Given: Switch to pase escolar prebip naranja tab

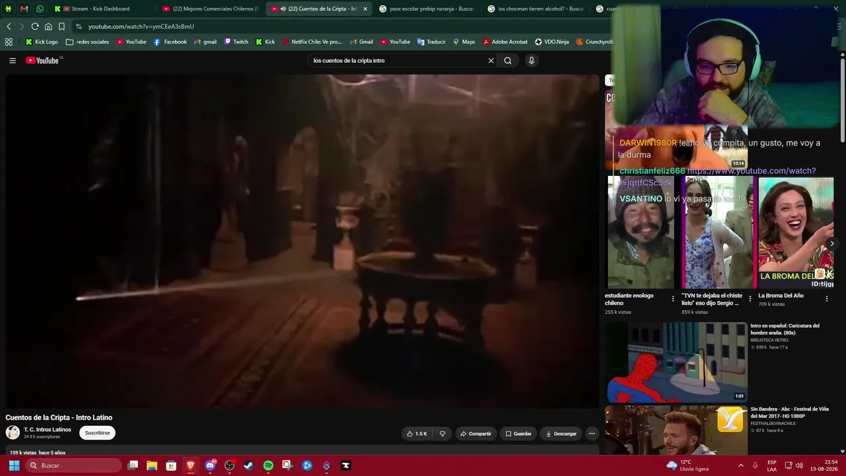Looking at the screenshot, I should (426, 9).
